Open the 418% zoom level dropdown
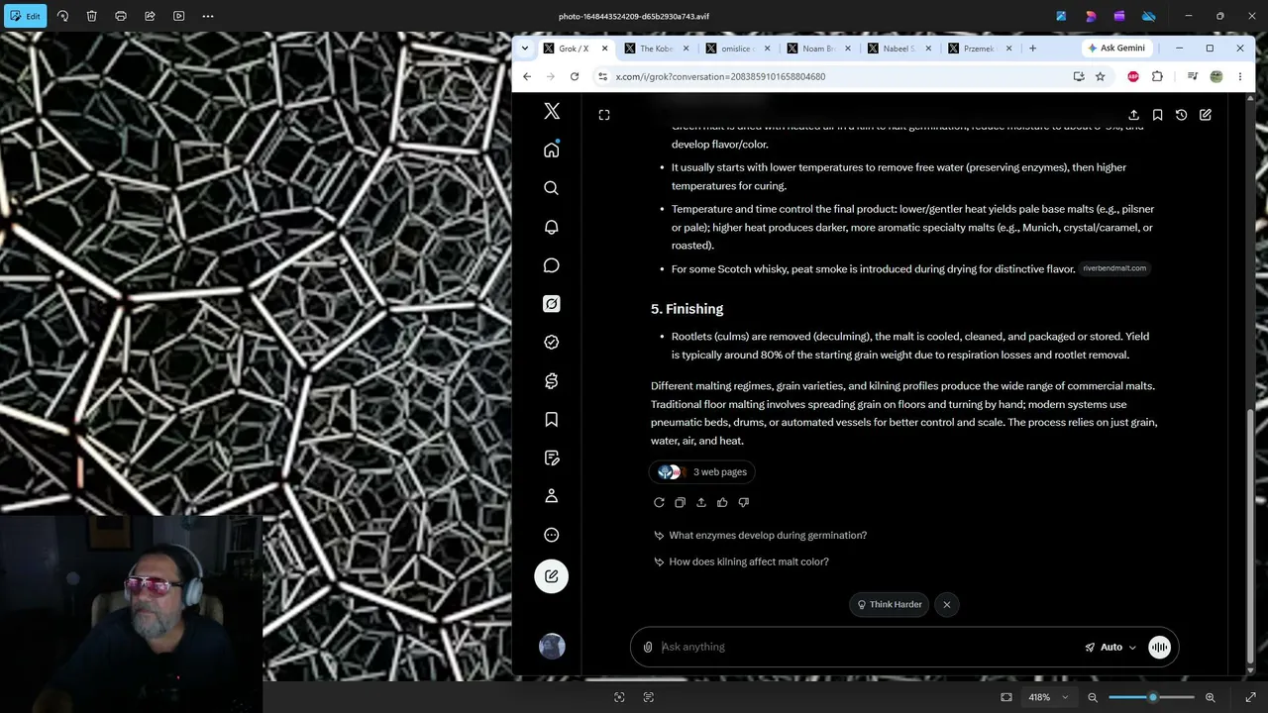Viewport: 1268px width, 713px height. pos(1049,698)
